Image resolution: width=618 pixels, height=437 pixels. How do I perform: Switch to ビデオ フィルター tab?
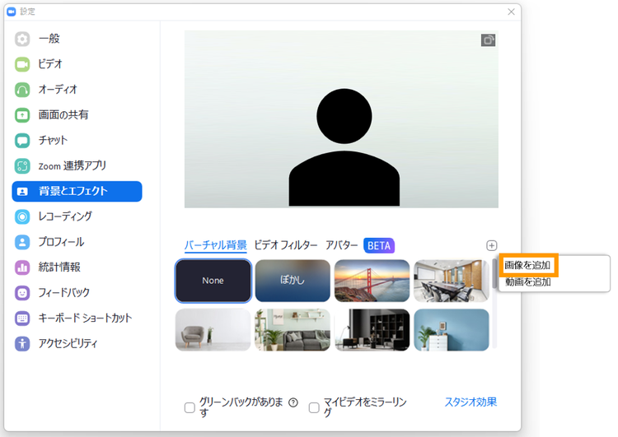tap(286, 245)
